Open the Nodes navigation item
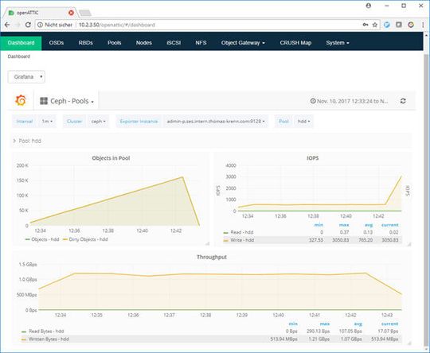 coord(143,43)
